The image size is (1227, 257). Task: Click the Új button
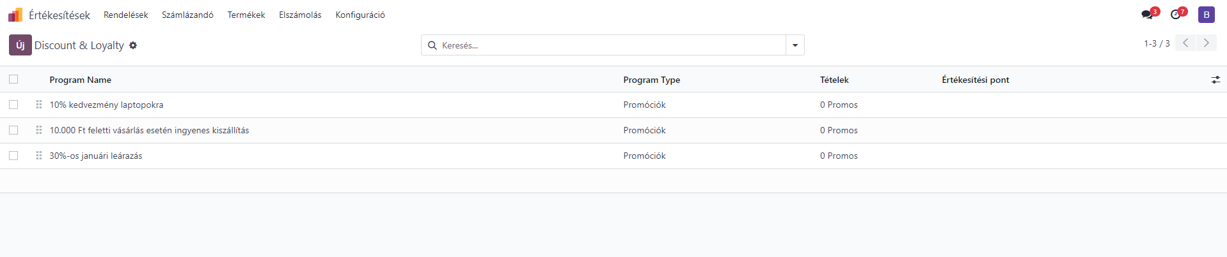20,45
